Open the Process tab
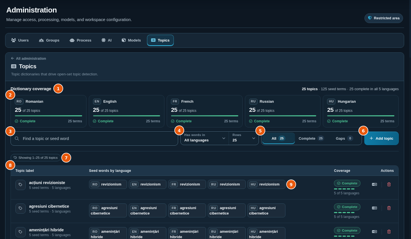411x239 pixels. pyautogui.click(x=80, y=40)
